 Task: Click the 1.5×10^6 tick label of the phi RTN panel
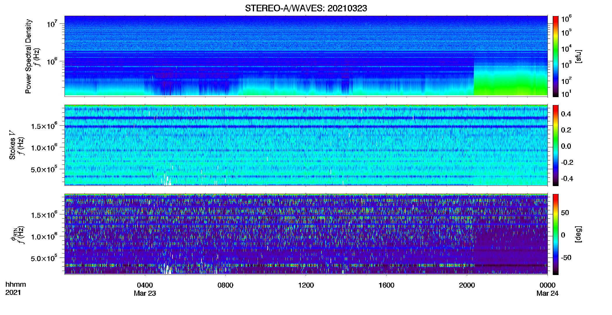pyautogui.click(x=44, y=215)
